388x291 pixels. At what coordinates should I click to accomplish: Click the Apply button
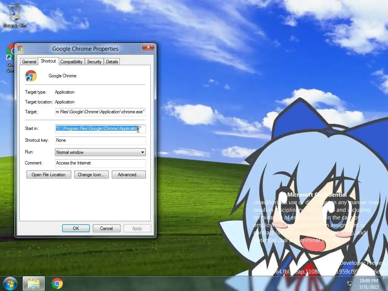tap(137, 228)
